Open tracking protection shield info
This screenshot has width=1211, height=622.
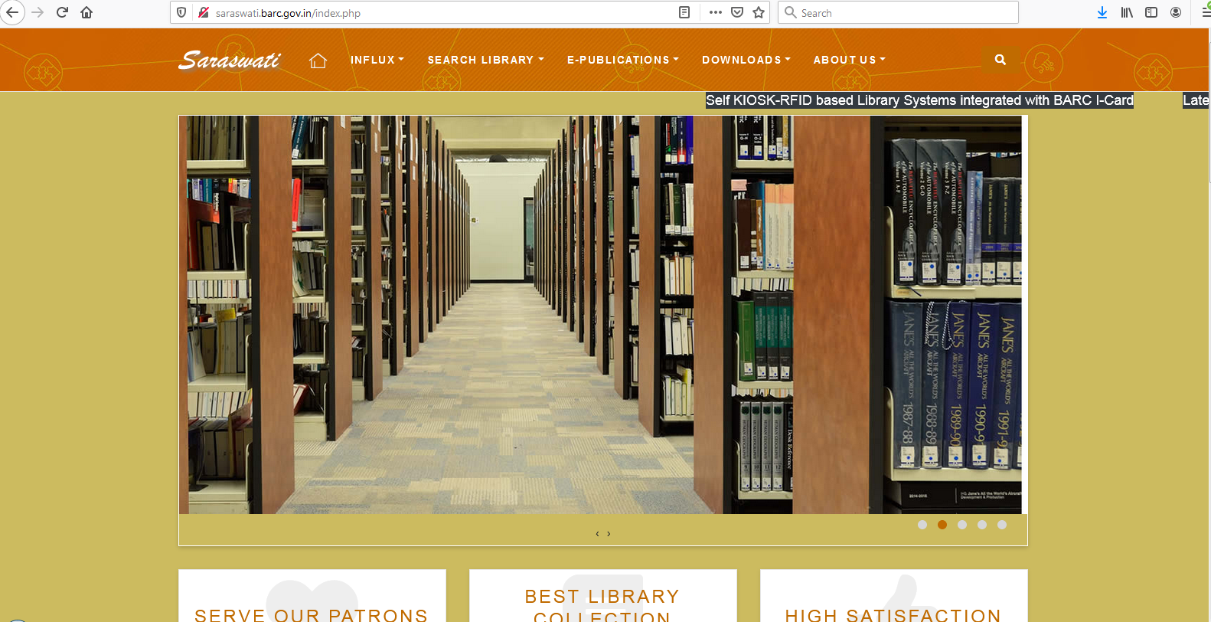pyautogui.click(x=181, y=12)
